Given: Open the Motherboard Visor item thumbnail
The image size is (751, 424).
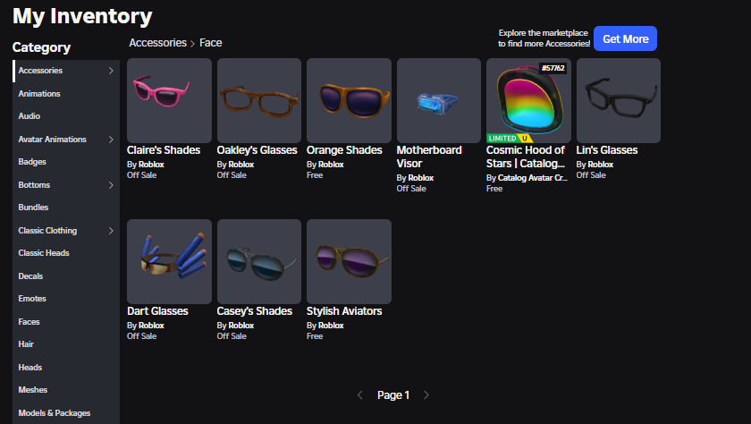Looking at the screenshot, I should tap(439, 100).
